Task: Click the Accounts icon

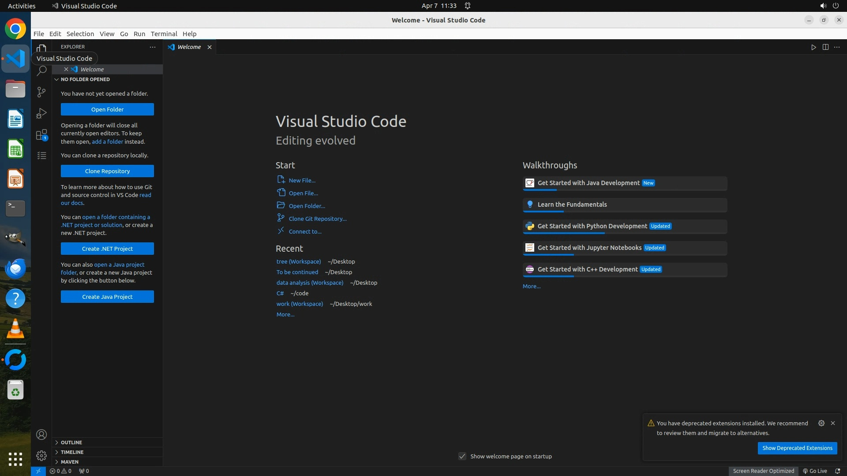Action: click(x=41, y=435)
